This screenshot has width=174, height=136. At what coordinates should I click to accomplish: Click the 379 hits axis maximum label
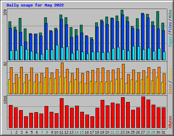(x=5, y=13)
